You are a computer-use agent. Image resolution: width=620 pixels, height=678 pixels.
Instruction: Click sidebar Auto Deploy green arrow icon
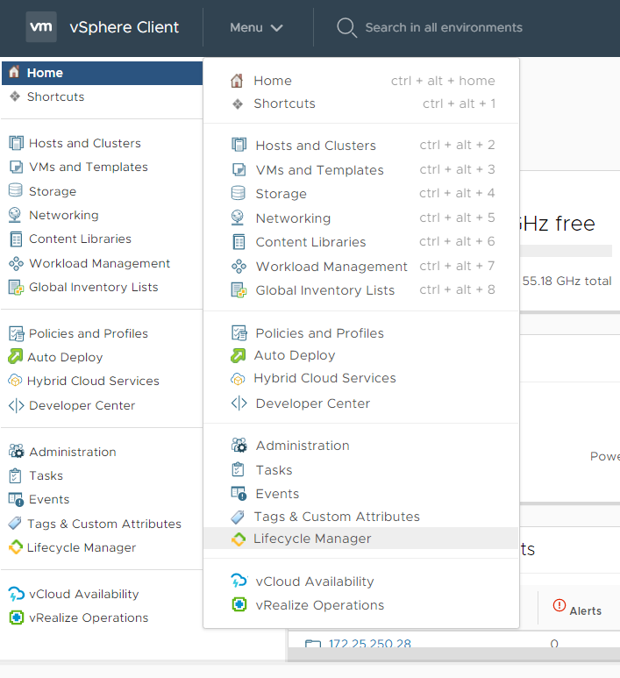15,357
